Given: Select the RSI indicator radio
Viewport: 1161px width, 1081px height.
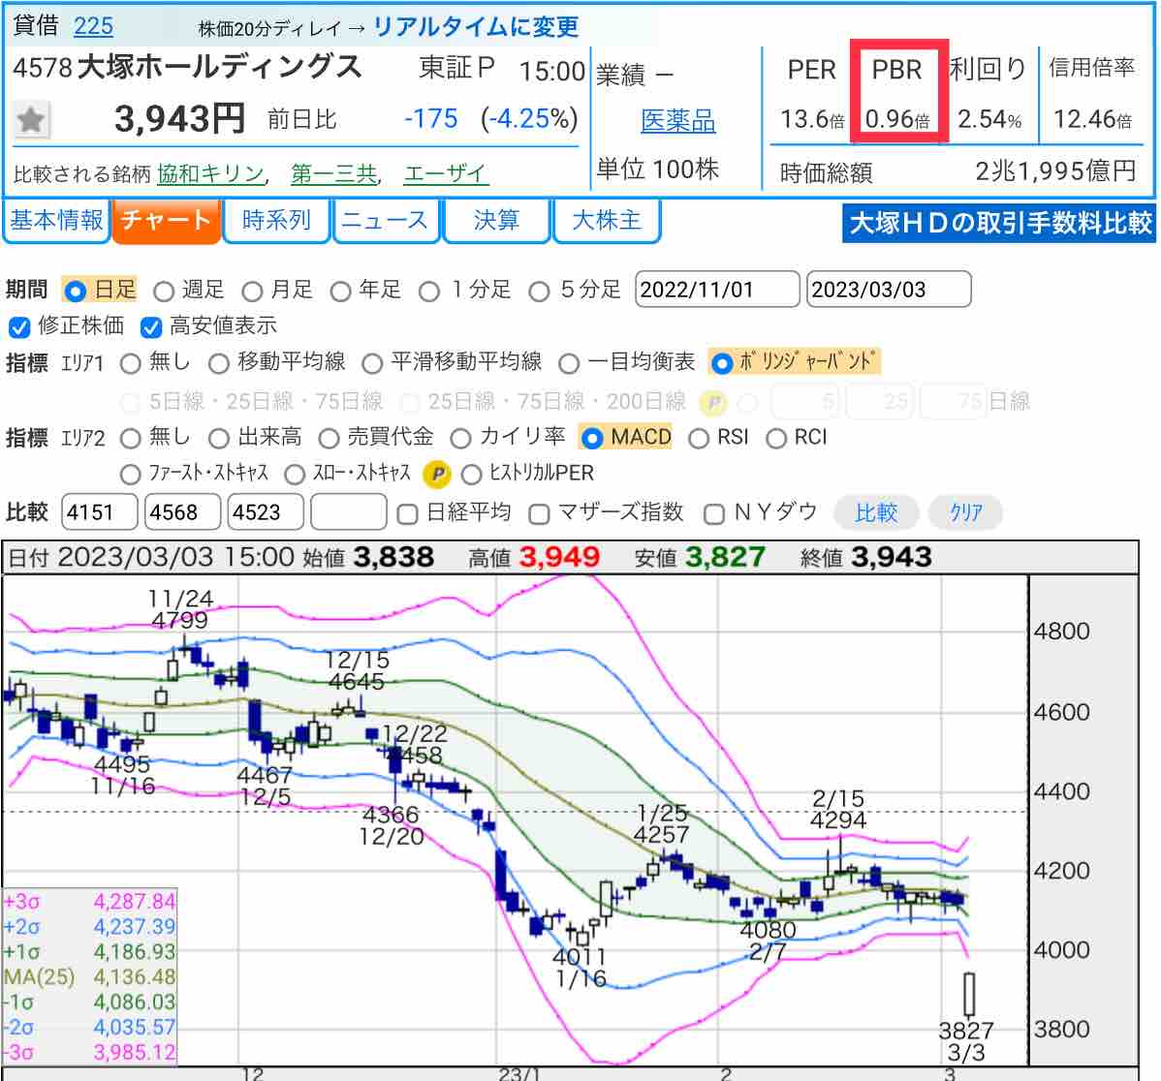Looking at the screenshot, I should click(698, 439).
